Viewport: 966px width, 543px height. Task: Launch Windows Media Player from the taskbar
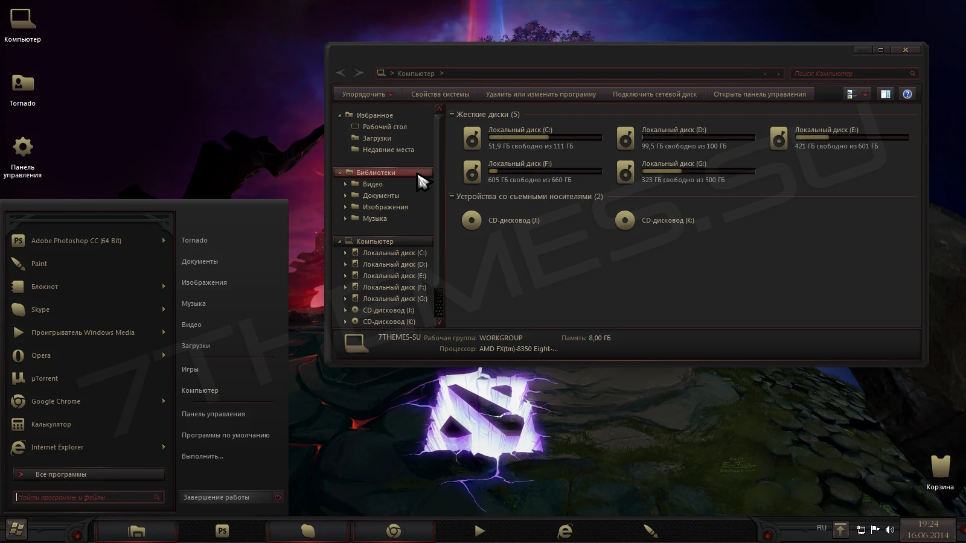[479, 531]
